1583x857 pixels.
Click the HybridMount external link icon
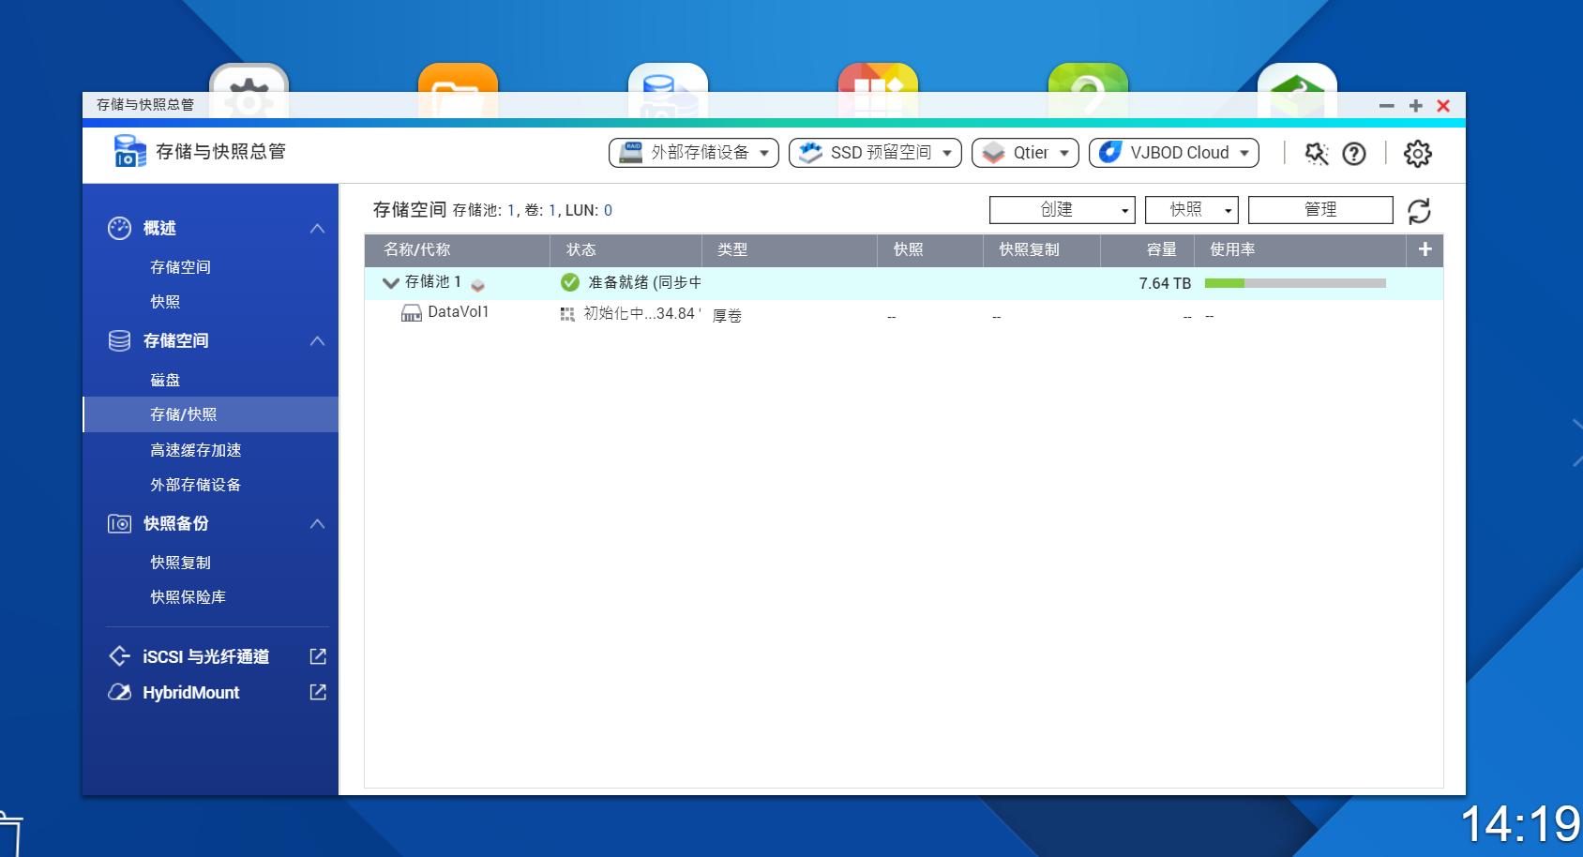tap(318, 692)
